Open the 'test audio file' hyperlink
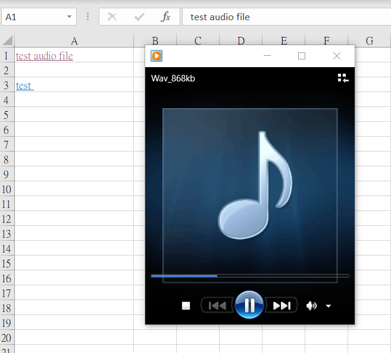391x353 pixels. click(x=45, y=56)
